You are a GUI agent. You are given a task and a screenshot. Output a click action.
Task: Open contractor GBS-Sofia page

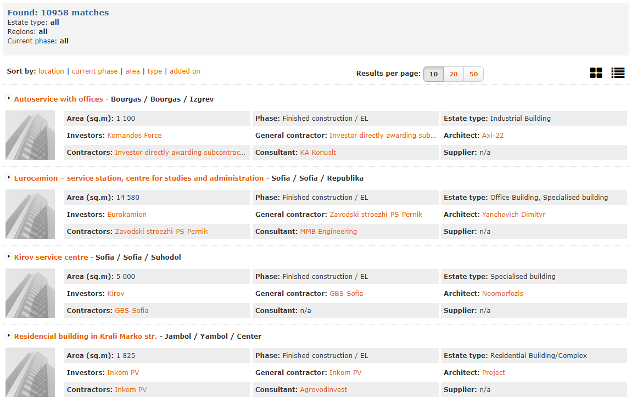point(131,310)
